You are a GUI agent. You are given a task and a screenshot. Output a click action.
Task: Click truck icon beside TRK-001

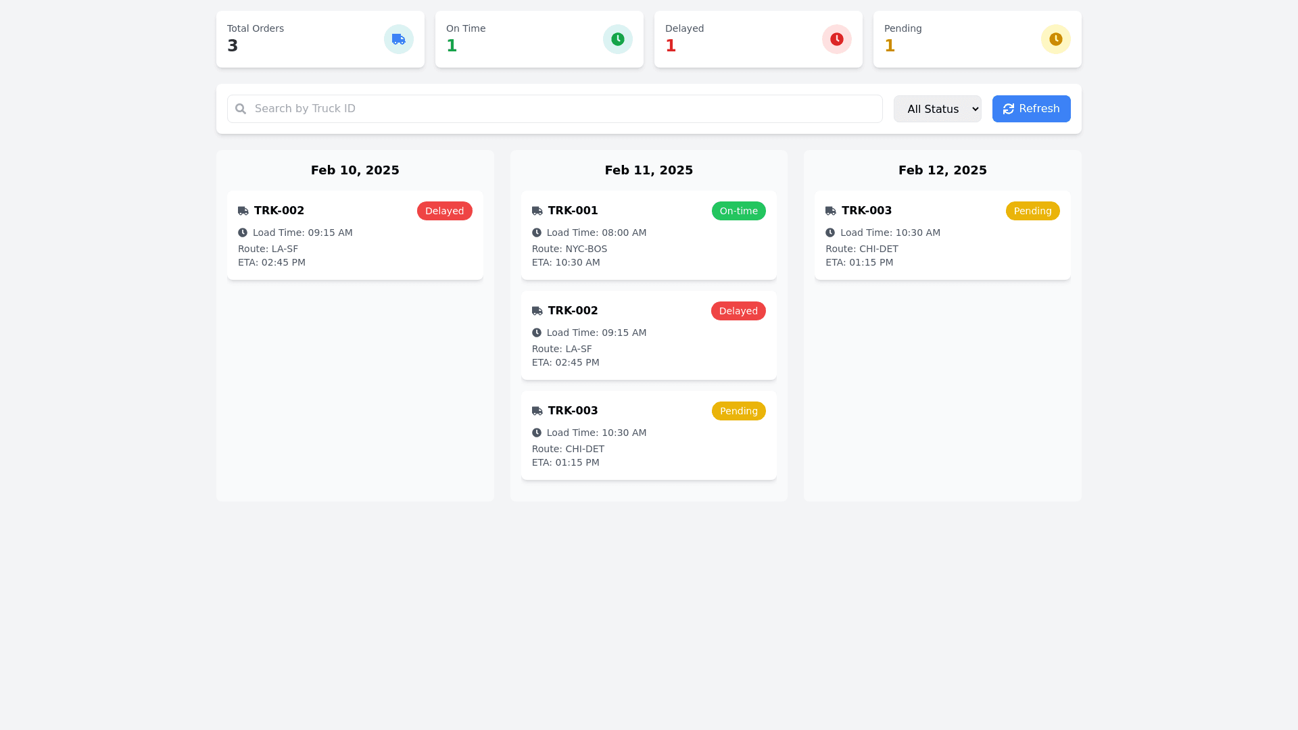click(x=537, y=211)
